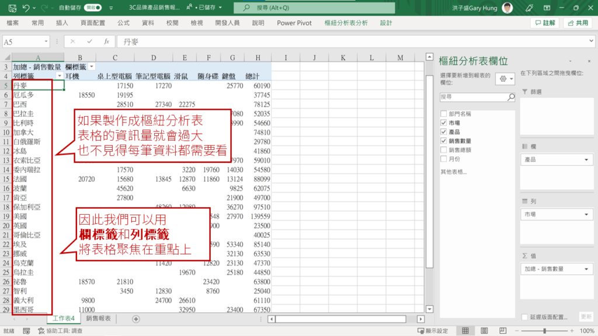Click the confirm checkmark in formula bar
This screenshot has height=336, width=598.
click(x=89, y=41)
